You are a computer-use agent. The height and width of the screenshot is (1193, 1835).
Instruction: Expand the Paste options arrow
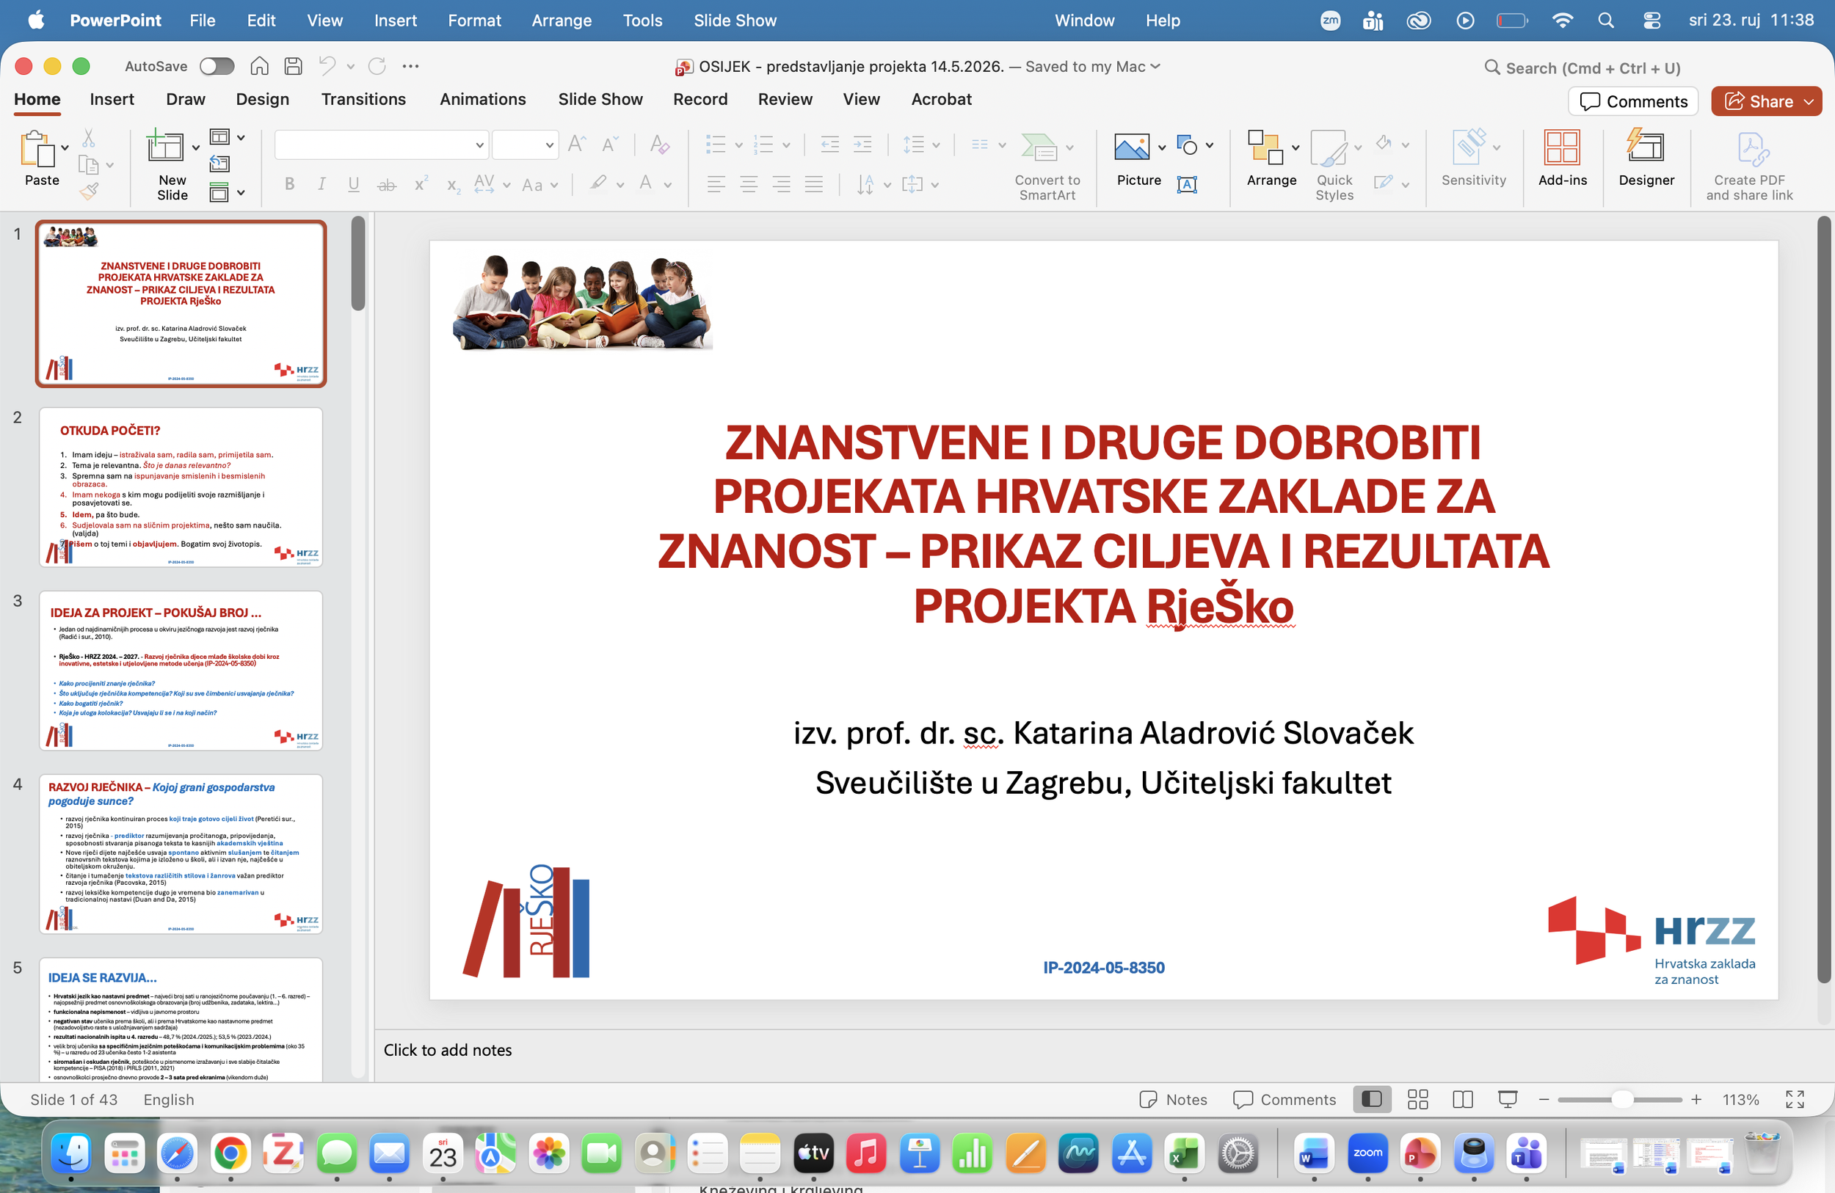click(x=65, y=147)
